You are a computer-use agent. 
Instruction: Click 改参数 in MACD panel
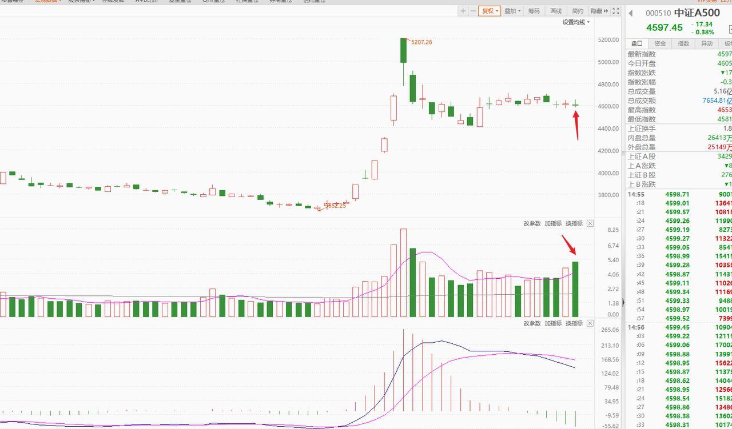(x=532, y=323)
